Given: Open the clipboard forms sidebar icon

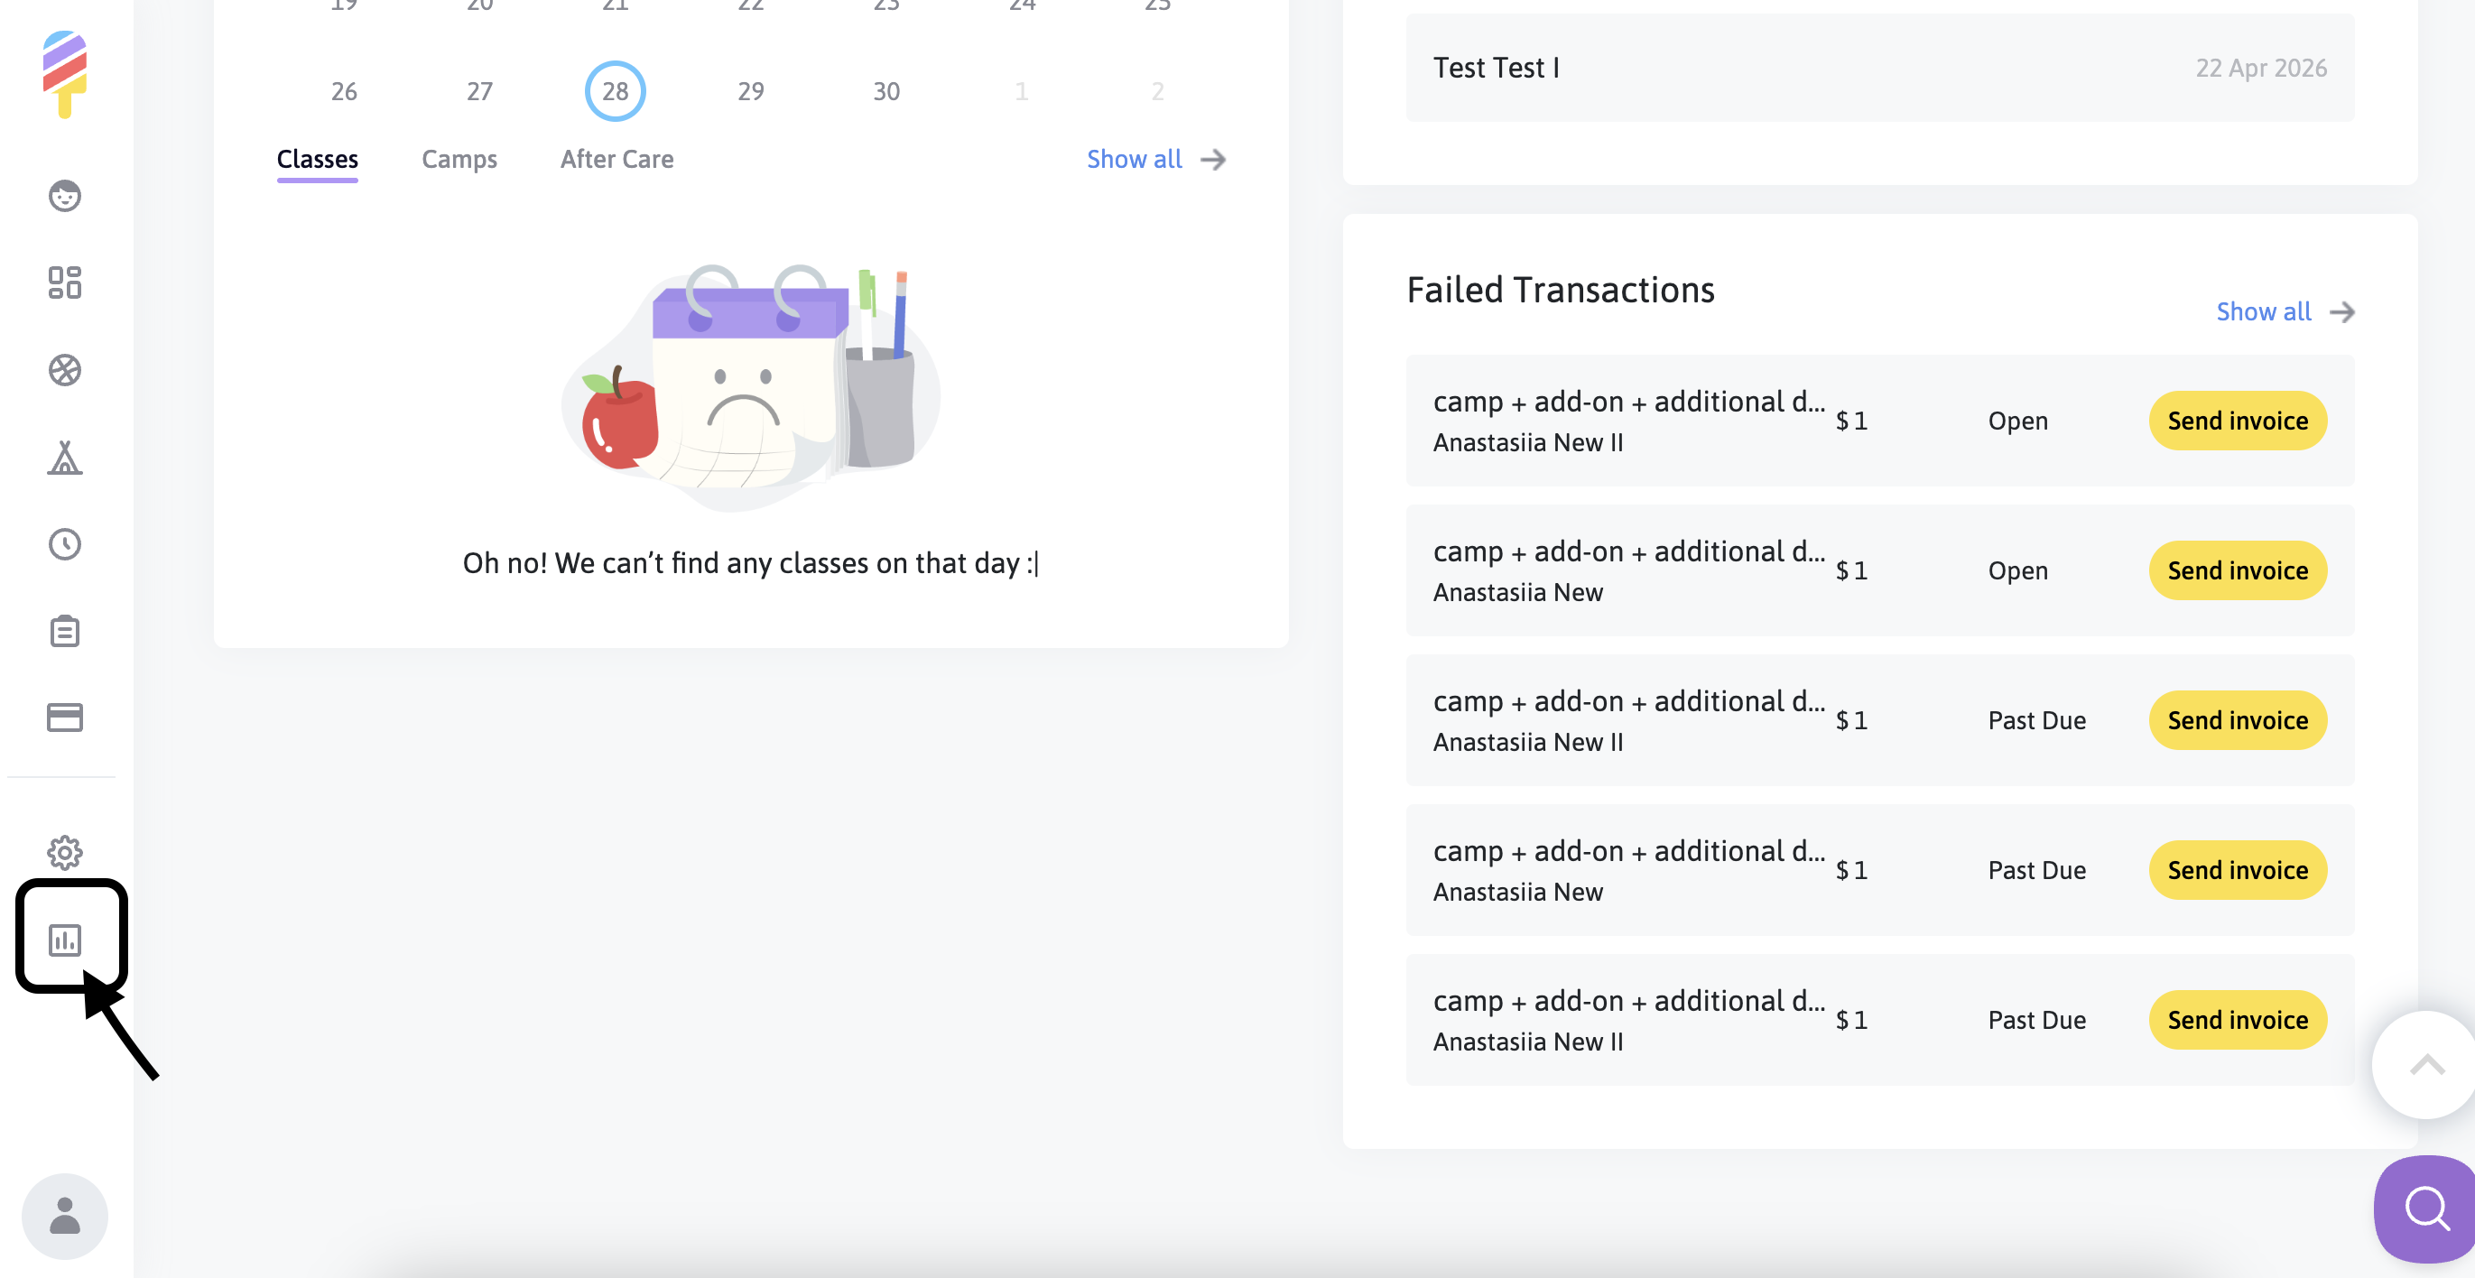Looking at the screenshot, I should tap(64, 631).
